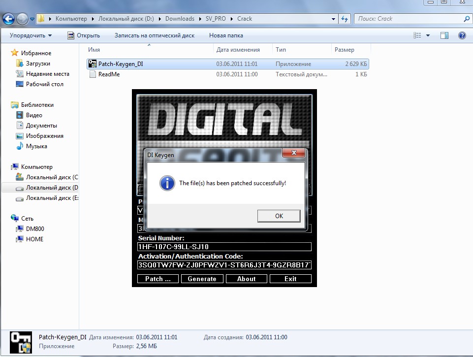This screenshot has height=357, width=473.
Task: Click the key icon in details pane
Action: tap(21, 342)
